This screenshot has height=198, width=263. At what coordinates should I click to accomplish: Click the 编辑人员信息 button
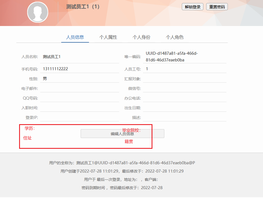pyautogui.click(x=122, y=134)
